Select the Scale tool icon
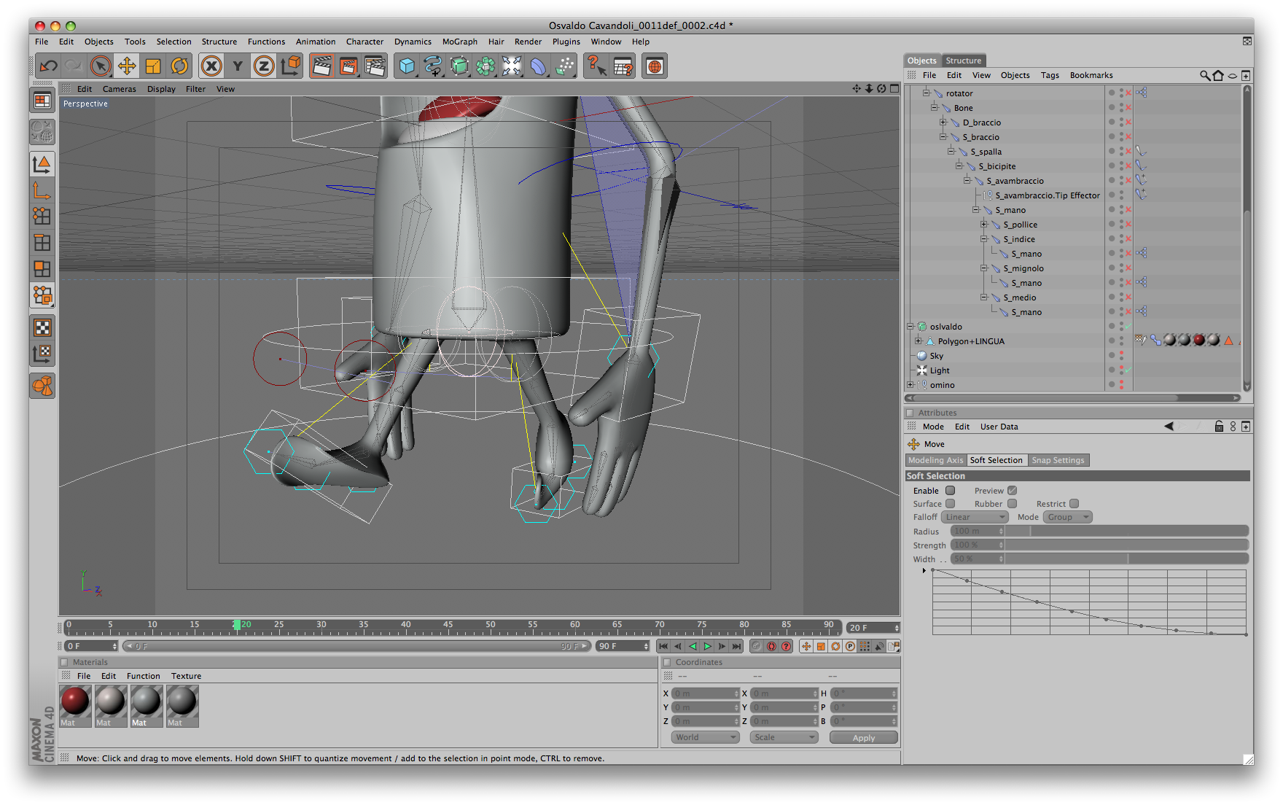Screen dimensions: 1283x805 coord(153,66)
